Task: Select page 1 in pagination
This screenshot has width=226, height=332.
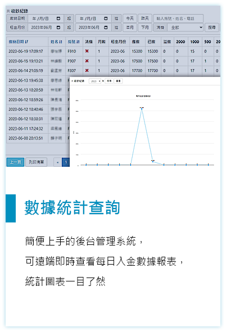Action: click(66, 162)
